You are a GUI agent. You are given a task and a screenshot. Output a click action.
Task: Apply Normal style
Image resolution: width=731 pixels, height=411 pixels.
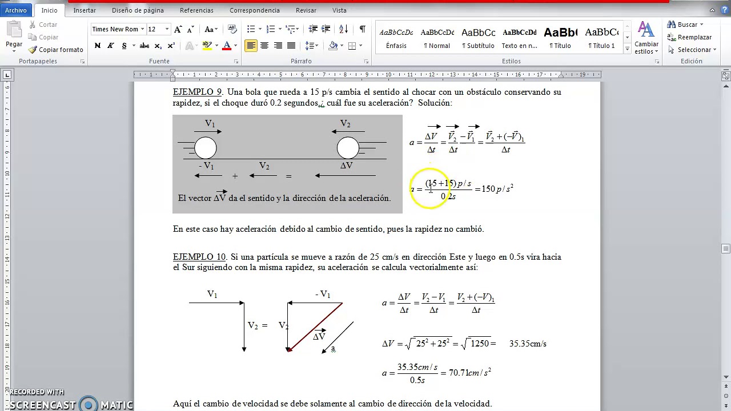tap(437, 38)
